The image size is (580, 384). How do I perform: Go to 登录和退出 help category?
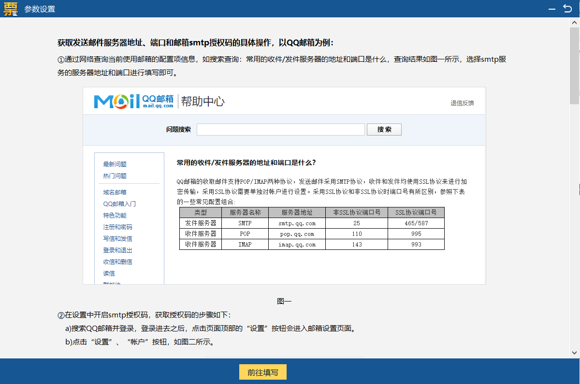pos(117,250)
